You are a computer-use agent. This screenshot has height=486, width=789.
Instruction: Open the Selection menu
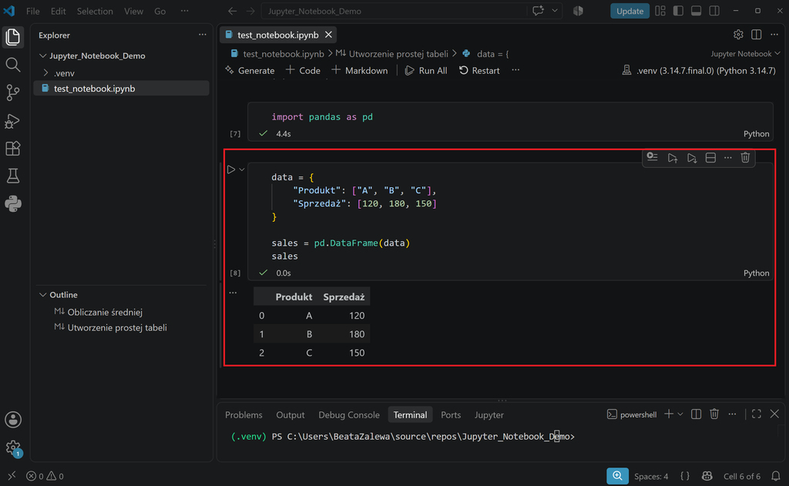[x=95, y=11]
